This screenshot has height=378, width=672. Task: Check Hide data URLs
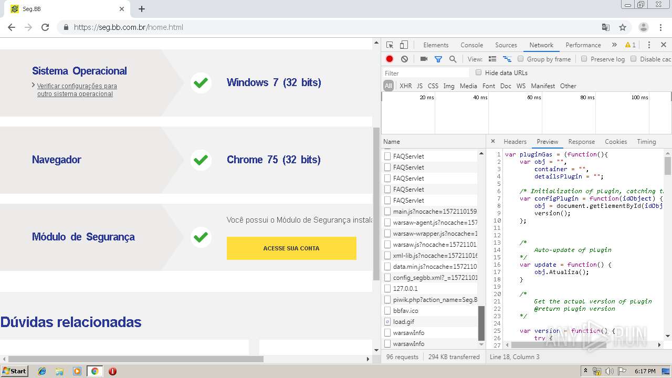coord(478,72)
